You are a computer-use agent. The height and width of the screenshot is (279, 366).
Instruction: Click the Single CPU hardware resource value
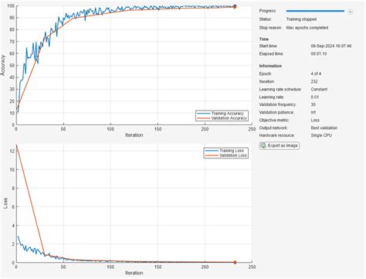click(x=321, y=135)
